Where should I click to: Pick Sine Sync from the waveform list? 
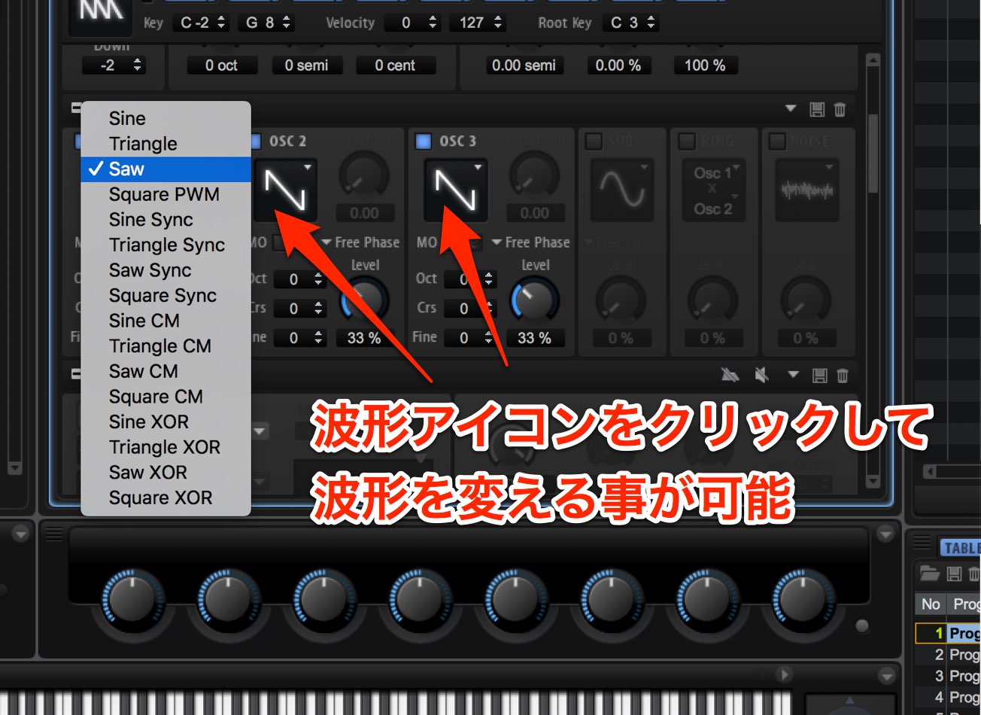(x=166, y=220)
